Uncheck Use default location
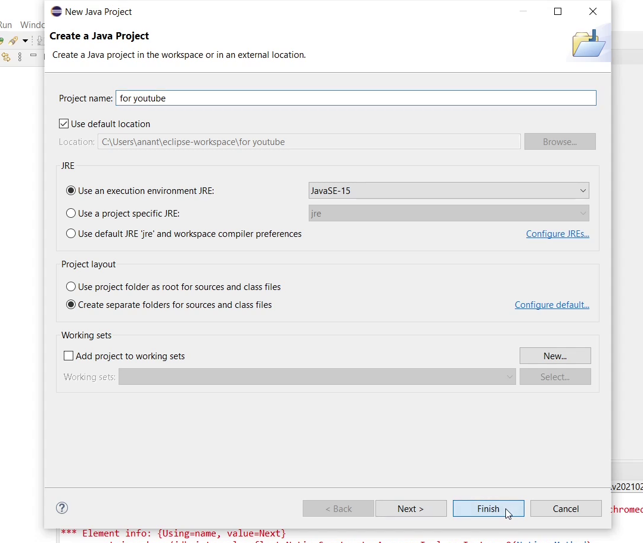Image resolution: width=643 pixels, height=543 pixels. (64, 124)
